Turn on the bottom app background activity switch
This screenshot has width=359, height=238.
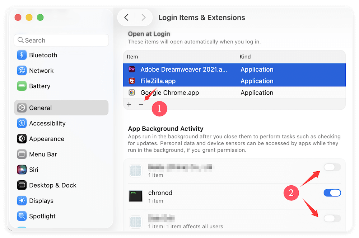332,218
